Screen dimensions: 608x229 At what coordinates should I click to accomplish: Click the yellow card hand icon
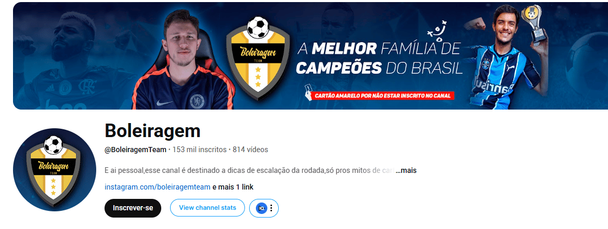pos(308,93)
